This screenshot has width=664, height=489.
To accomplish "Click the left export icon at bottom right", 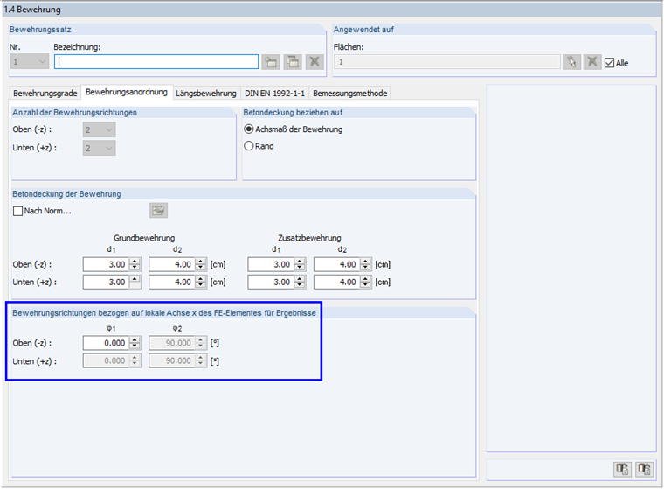I will pyautogui.click(x=622, y=469).
